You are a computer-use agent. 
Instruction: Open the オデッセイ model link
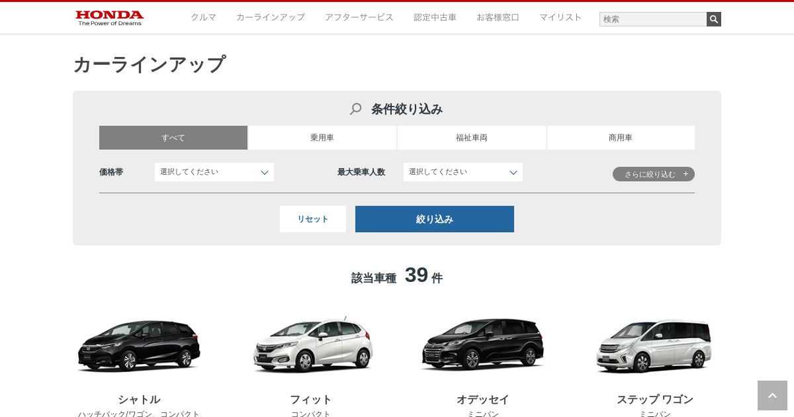tap(483, 400)
